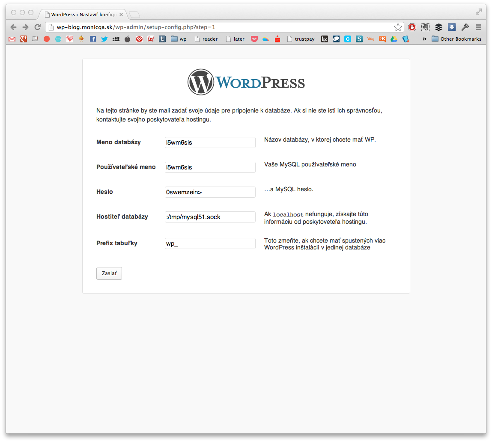This screenshot has width=492, height=442.
Task: Bookmark this page with the star icon
Action: (x=398, y=27)
